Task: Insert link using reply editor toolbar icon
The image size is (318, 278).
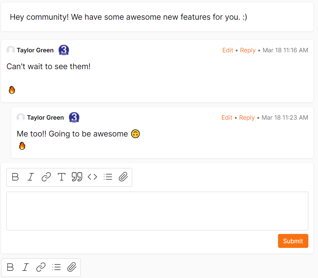Action: 46,177
